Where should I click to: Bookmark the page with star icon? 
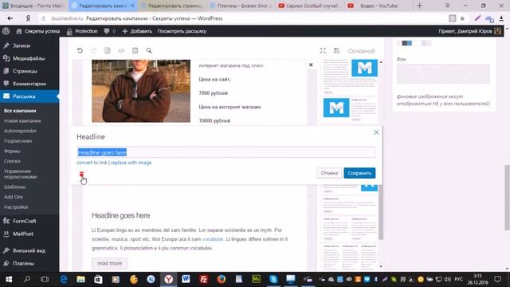coord(462,18)
